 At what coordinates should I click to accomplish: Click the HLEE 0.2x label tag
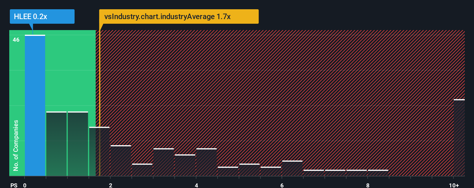(x=42, y=16)
